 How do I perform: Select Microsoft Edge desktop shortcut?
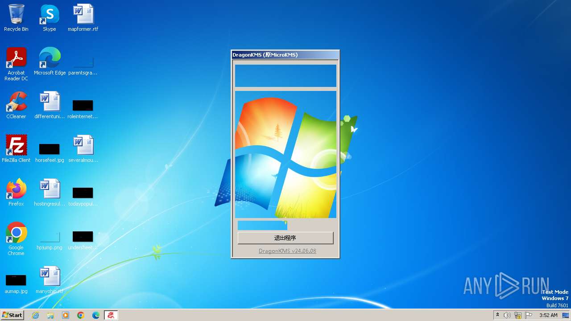[x=50, y=62]
